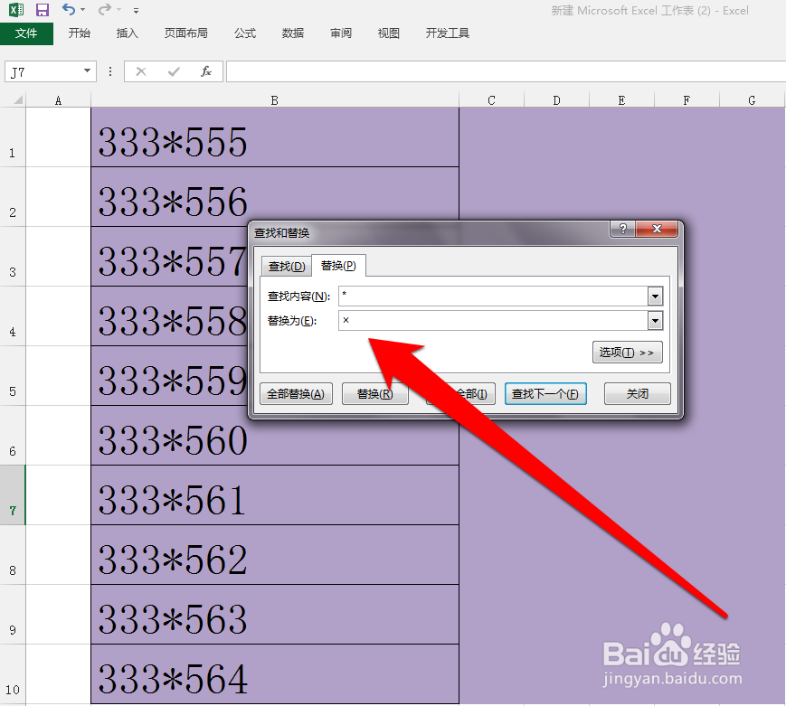Viewport: 786px width, 706px height.
Task: Click the dialog help question mark icon
Action: (x=622, y=229)
